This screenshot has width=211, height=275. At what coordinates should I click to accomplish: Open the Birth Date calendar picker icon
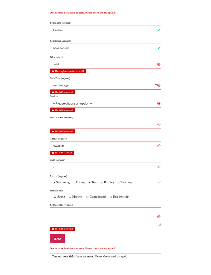(156, 85)
